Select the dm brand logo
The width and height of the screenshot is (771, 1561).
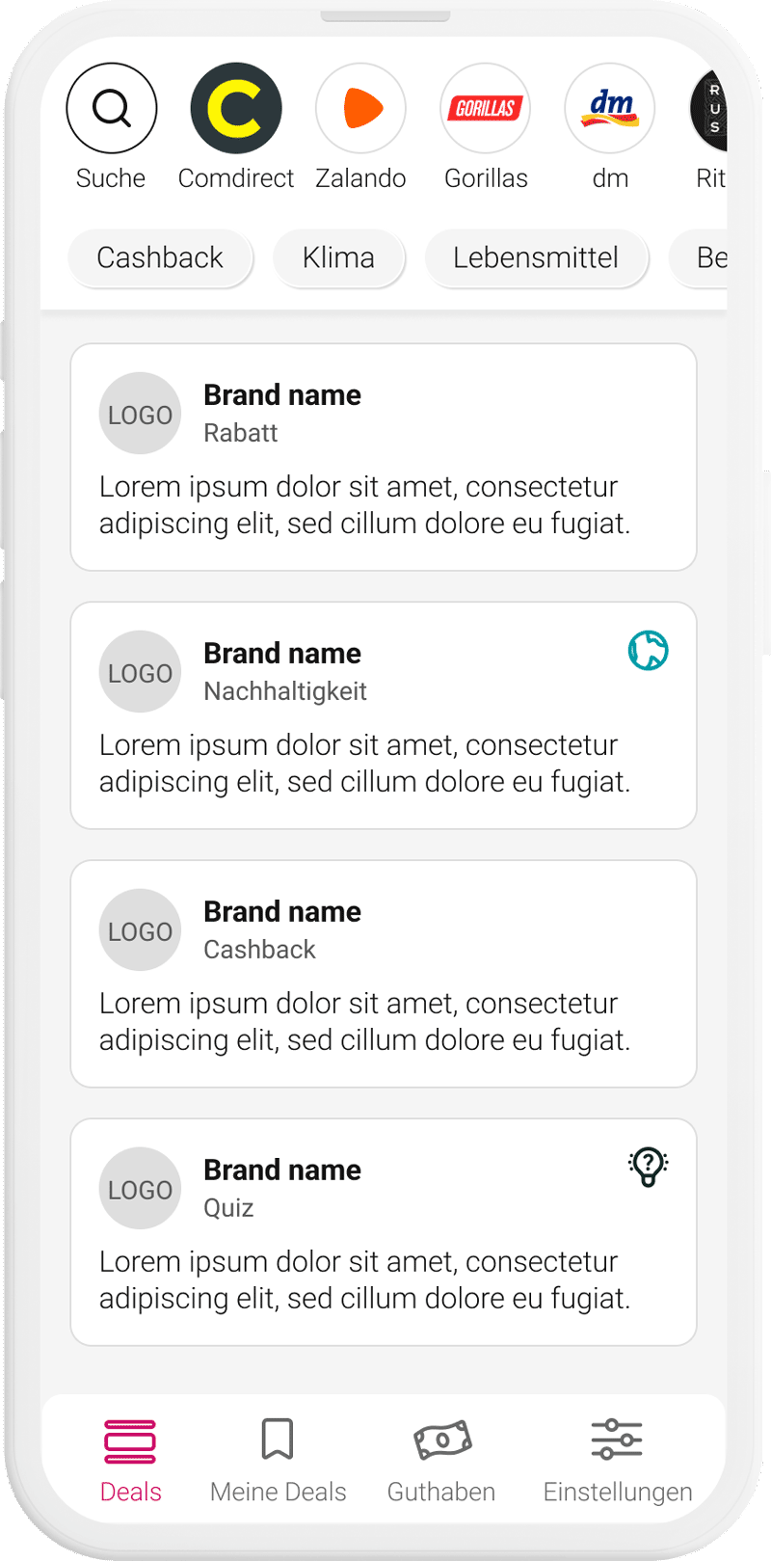(x=610, y=108)
